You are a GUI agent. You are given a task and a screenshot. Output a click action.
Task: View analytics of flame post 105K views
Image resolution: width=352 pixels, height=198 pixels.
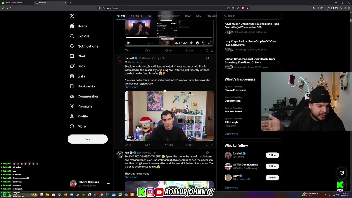point(190,145)
